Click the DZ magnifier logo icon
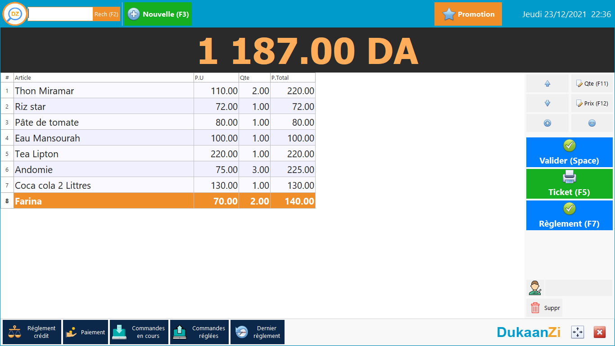The image size is (615, 346). pyautogui.click(x=15, y=14)
